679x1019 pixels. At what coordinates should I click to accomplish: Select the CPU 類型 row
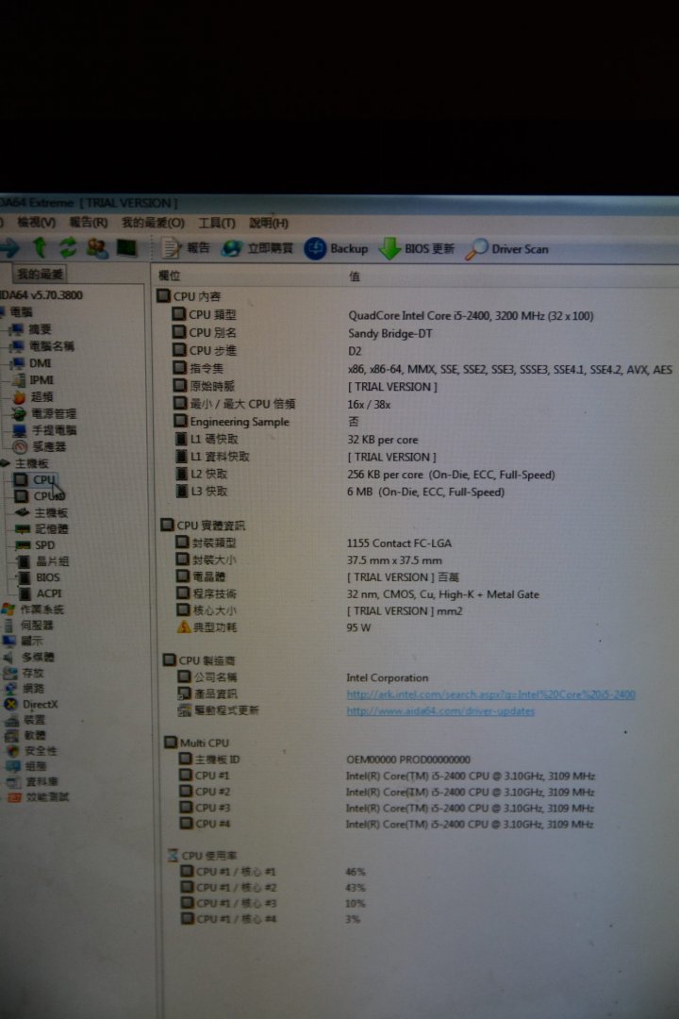pyautogui.click(x=384, y=315)
